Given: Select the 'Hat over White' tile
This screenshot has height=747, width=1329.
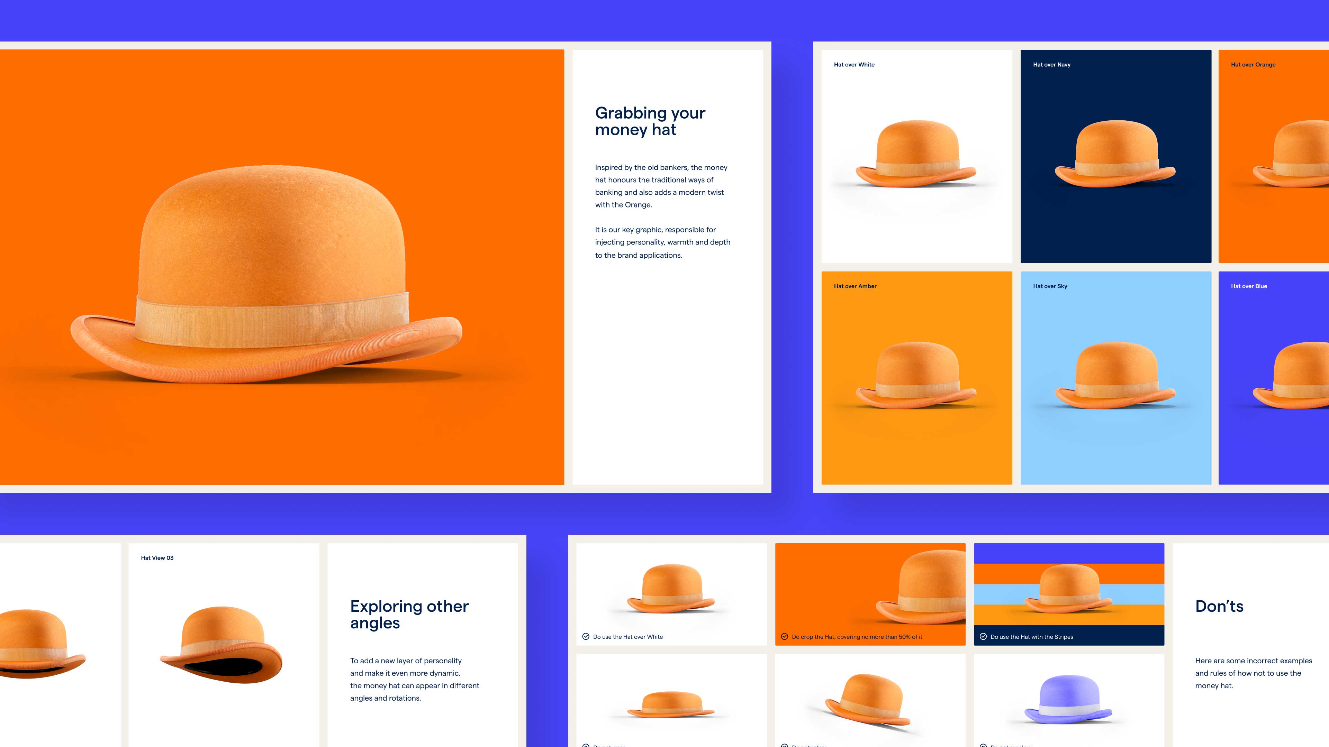Looking at the screenshot, I should (916, 156).
